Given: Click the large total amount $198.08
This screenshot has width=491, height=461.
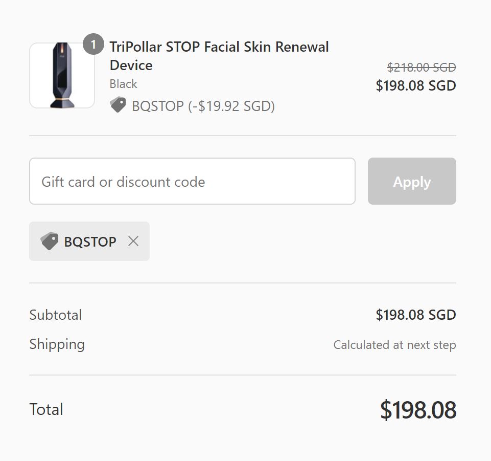Looking at the screenshot, I should click(x=418, y=410).
